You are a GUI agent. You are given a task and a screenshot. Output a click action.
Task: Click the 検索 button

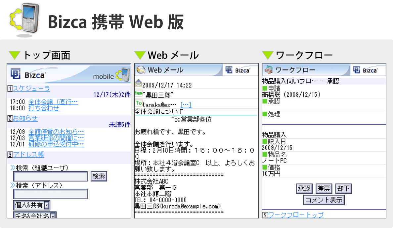click(x=99, y=176)
